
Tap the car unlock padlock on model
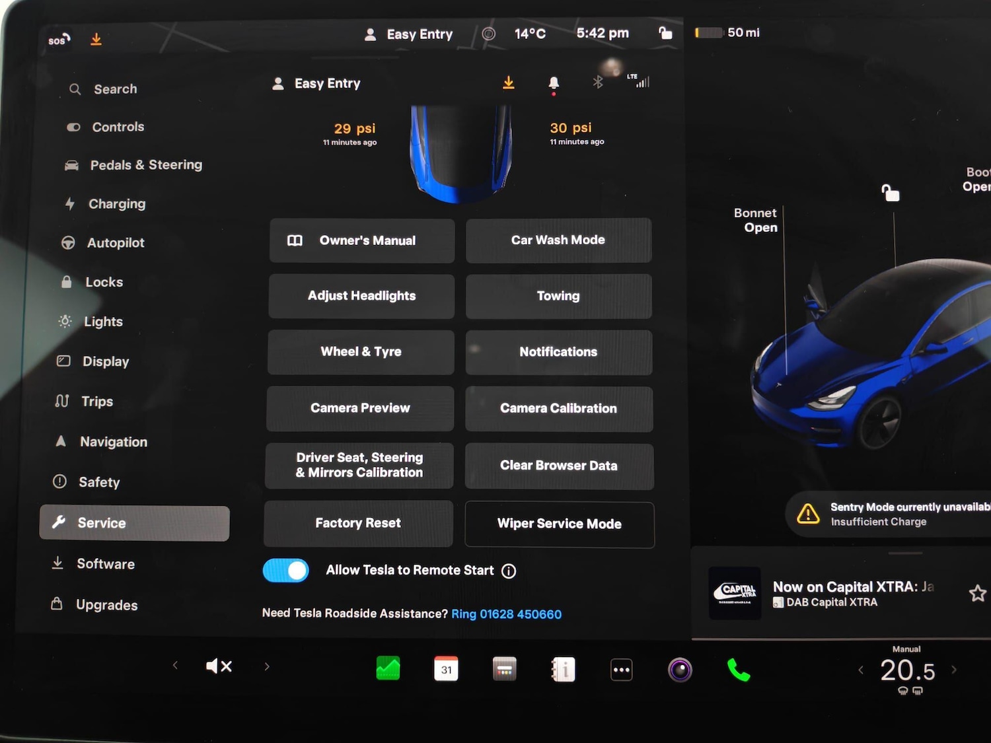tap(891, 193)
